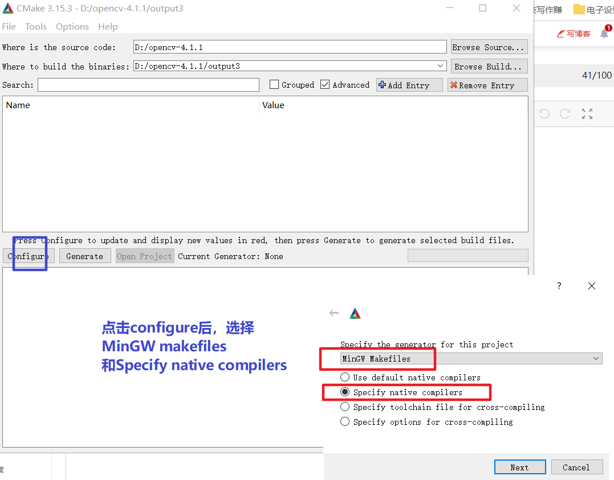Screen dimensions: 614x480
Task: Disable the Advanced checkbox
Action: click(324, 84)
